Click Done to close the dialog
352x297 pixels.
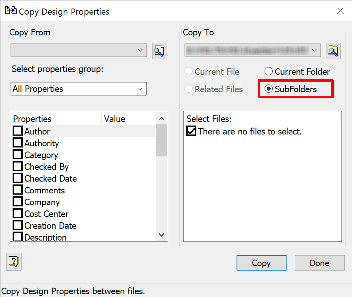[319, 263]
